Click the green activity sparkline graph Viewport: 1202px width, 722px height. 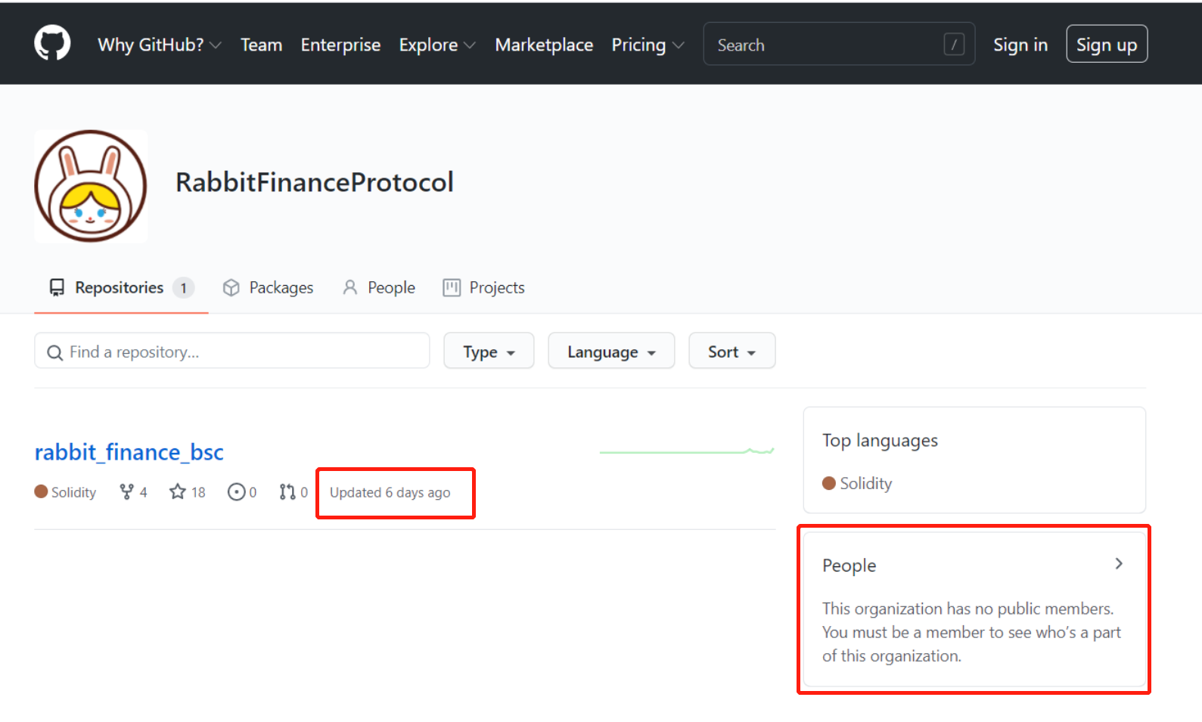pyautogui.click(x=687, y=451)
